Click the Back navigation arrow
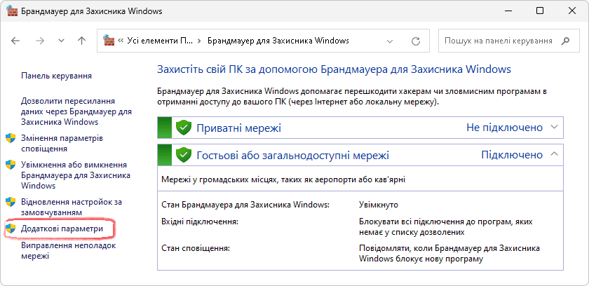The height and width of the screenshot is (286, 589). (x=15, y=41)
